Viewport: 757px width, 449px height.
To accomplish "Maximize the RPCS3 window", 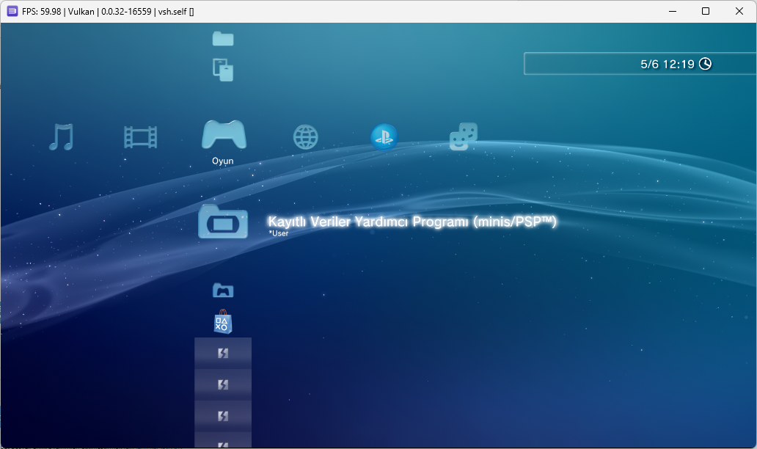I will click(706, 11).
